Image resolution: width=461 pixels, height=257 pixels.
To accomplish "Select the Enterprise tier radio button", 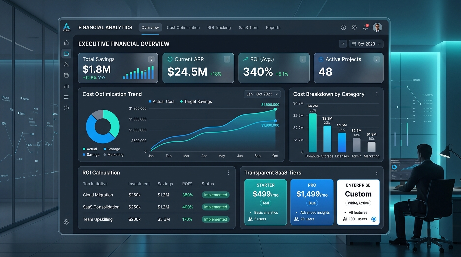I will [374, 219].
